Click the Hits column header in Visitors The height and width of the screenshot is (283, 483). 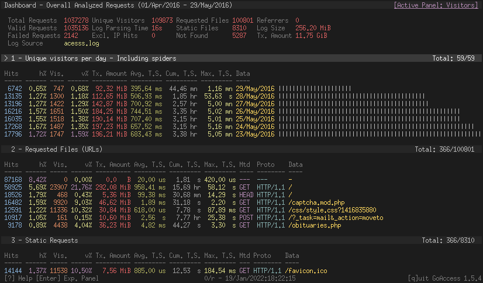coord(11,74)
